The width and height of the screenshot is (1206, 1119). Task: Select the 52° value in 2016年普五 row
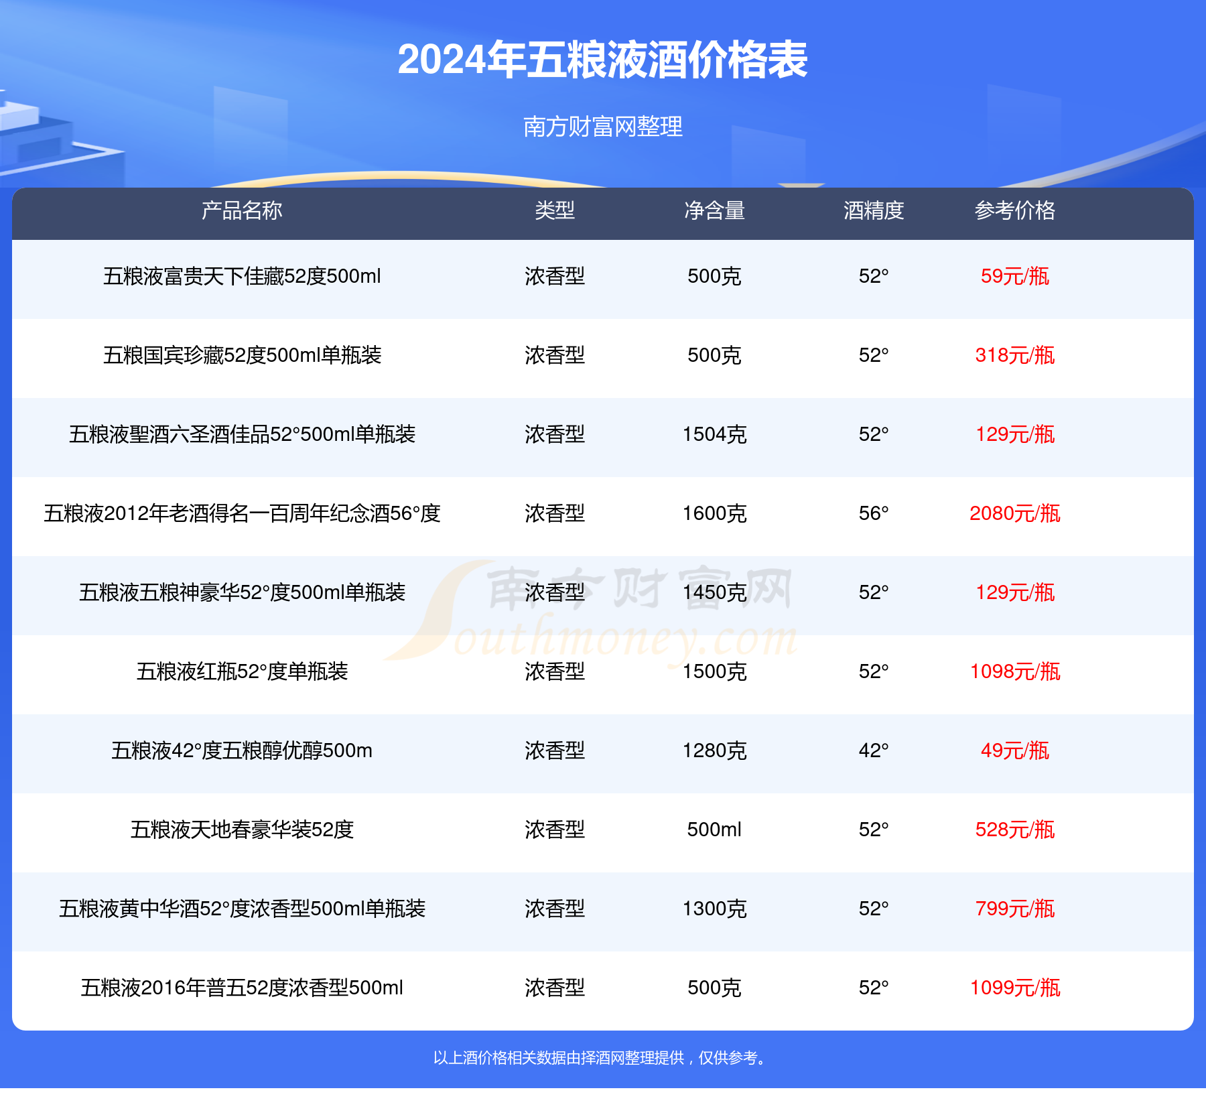pos(874,988)
